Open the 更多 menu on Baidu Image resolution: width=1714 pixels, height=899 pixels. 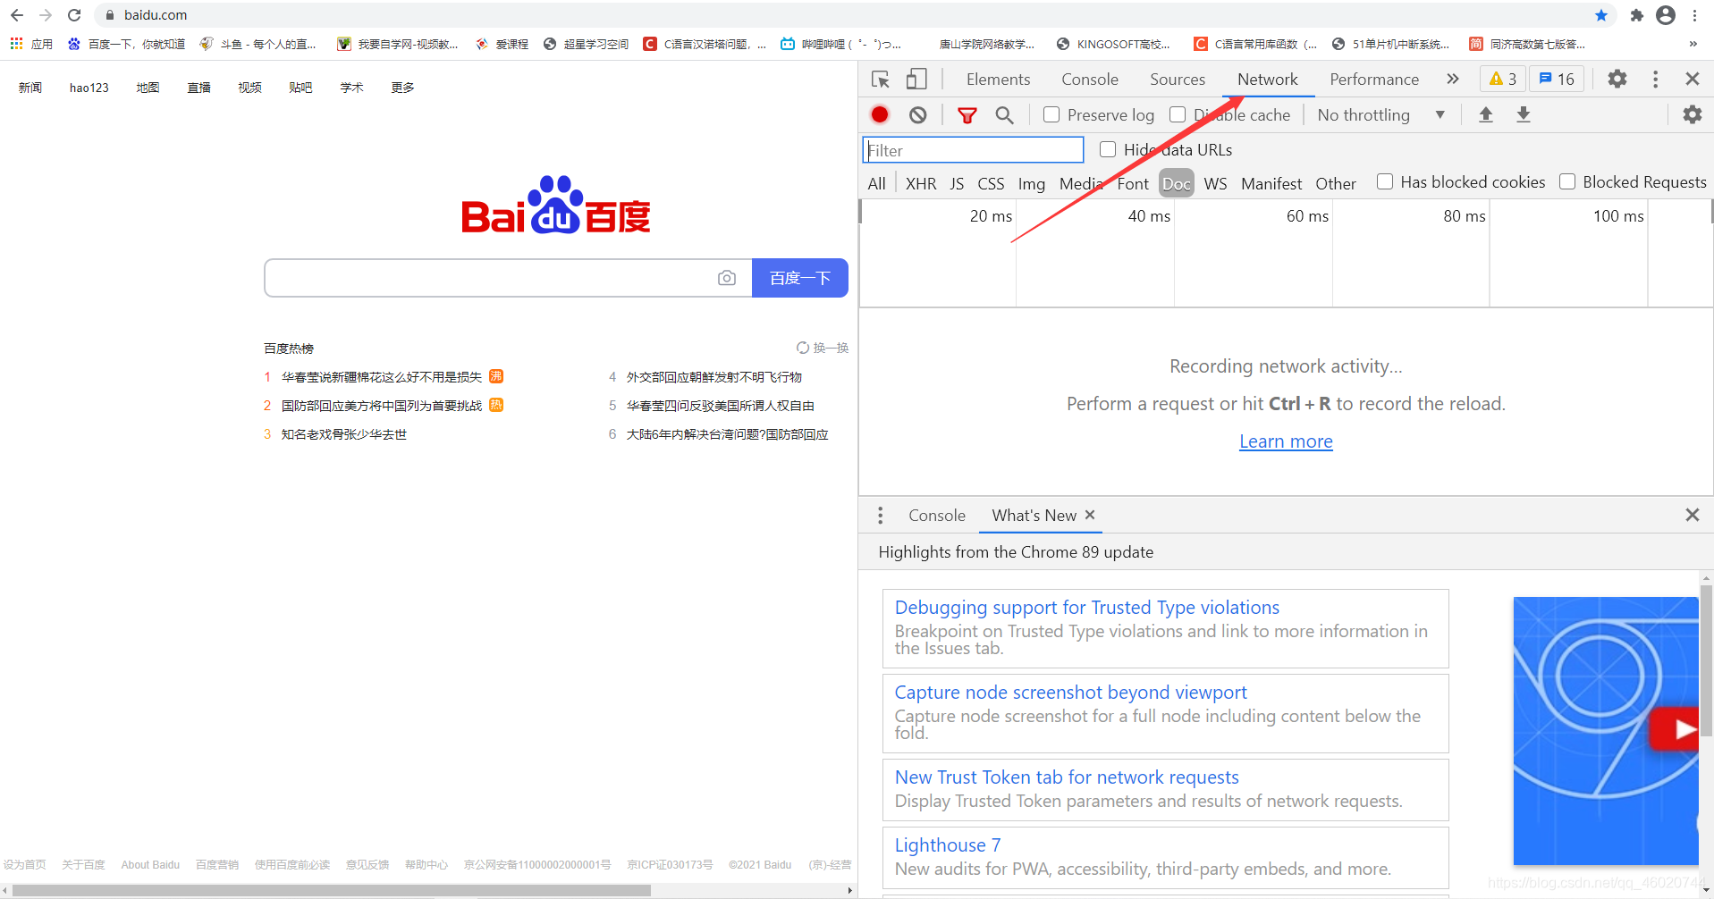(x=402, y=88)
